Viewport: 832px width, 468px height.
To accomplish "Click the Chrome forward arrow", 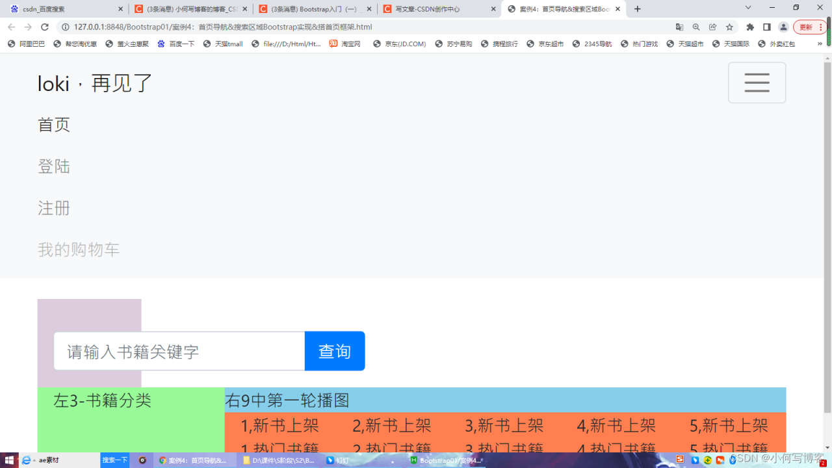I will tap(28, 27).
